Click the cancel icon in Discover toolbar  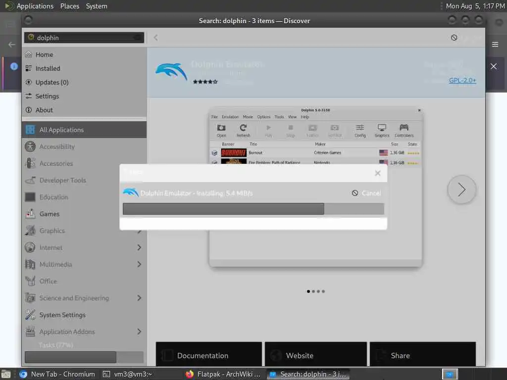pyautogui.click(x=454, y=38)
